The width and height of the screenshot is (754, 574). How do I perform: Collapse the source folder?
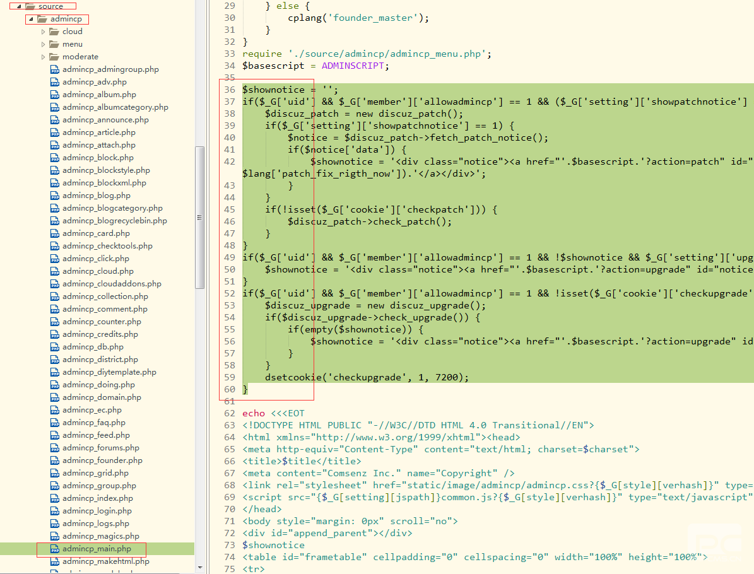click(20, 6)
